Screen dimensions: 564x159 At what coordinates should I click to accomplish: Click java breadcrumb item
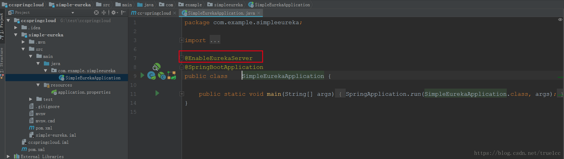point(146,5)
